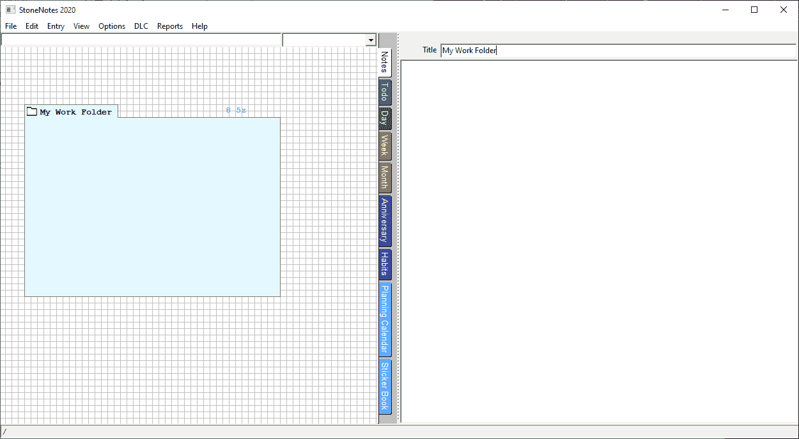Click the status bar path slash
Screen dimensions: 799x439
pyautogui.click(x=4, y=432)
